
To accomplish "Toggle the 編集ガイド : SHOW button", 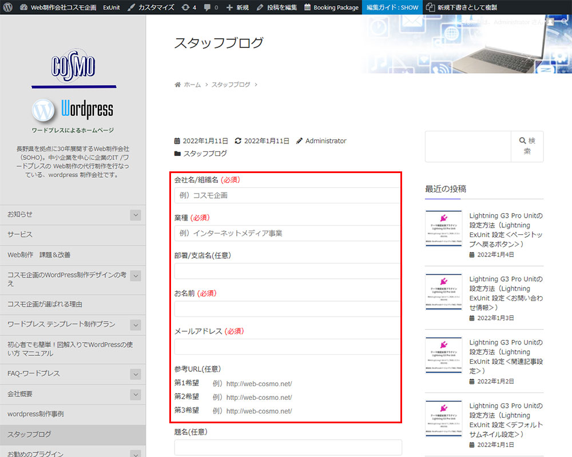I will click(x=392, y=7).
